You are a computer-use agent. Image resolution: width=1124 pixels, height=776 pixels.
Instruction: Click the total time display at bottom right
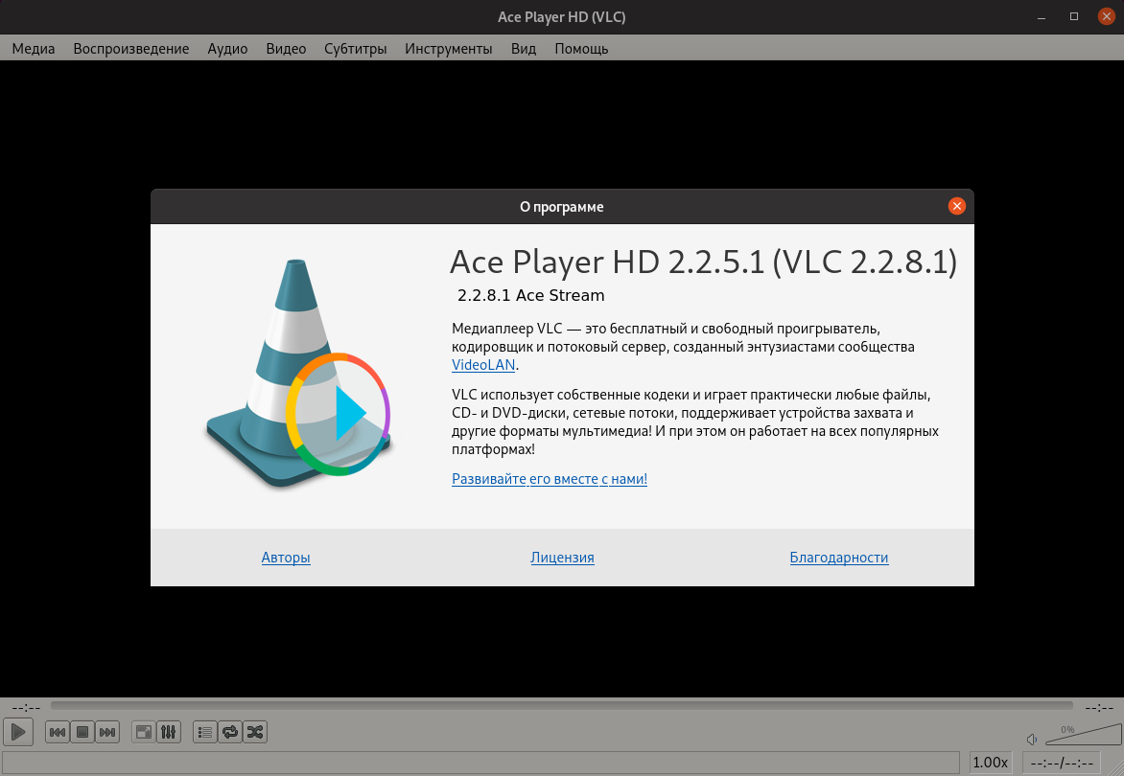click(x=1062, y=763)
